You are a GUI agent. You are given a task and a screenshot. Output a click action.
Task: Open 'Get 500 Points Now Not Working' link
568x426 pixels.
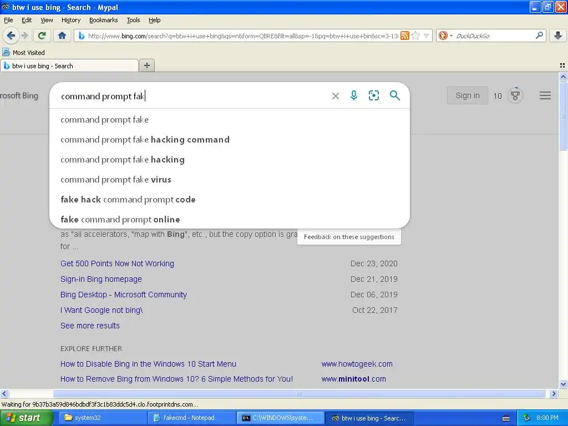117,263
